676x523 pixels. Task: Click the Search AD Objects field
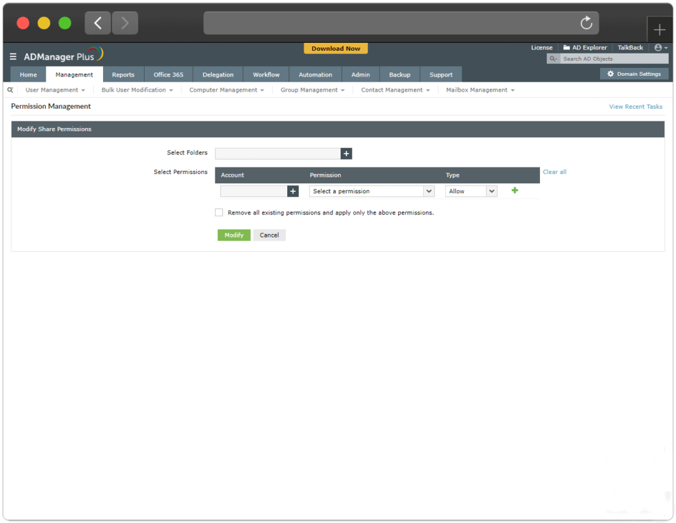coord(613,59)
